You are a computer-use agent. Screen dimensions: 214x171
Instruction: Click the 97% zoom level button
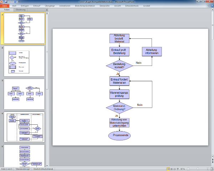tap(183, 169)
